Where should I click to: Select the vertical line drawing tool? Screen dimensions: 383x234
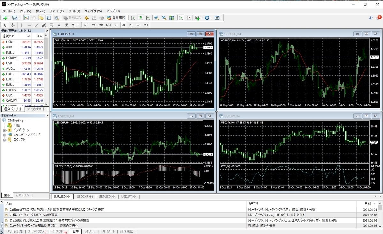click(22, 25)
